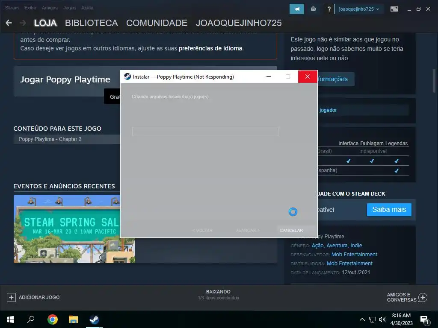Click release date 12/out./2021

click(x=356, y=272)
